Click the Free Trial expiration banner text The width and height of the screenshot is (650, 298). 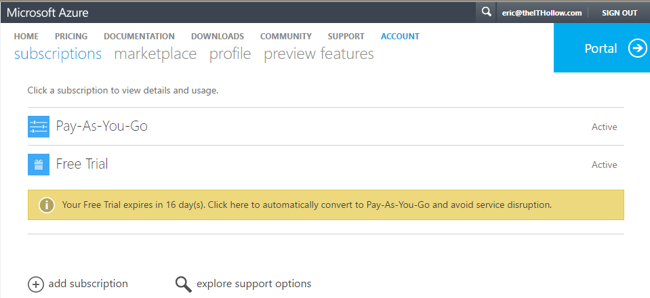click(306, 205)
